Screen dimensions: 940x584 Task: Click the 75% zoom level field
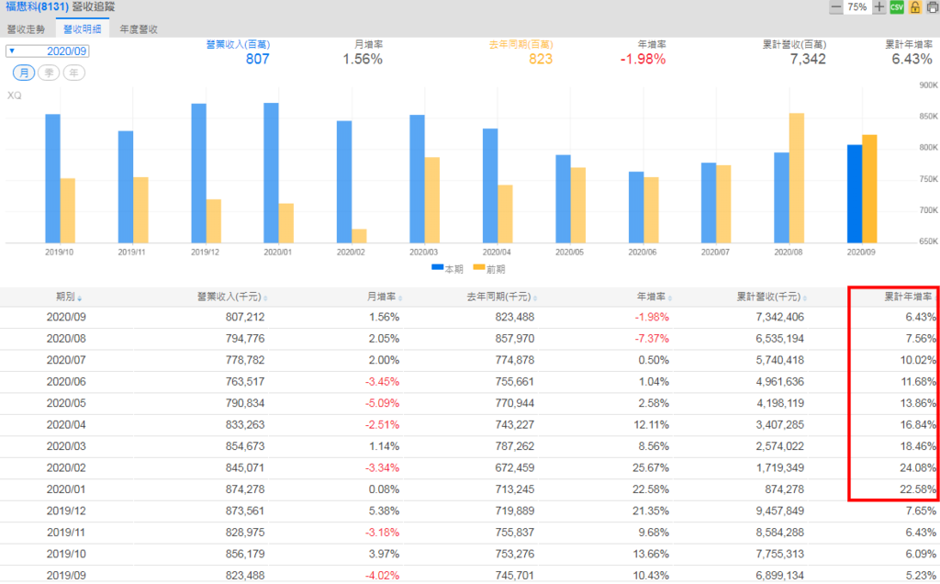857,7
